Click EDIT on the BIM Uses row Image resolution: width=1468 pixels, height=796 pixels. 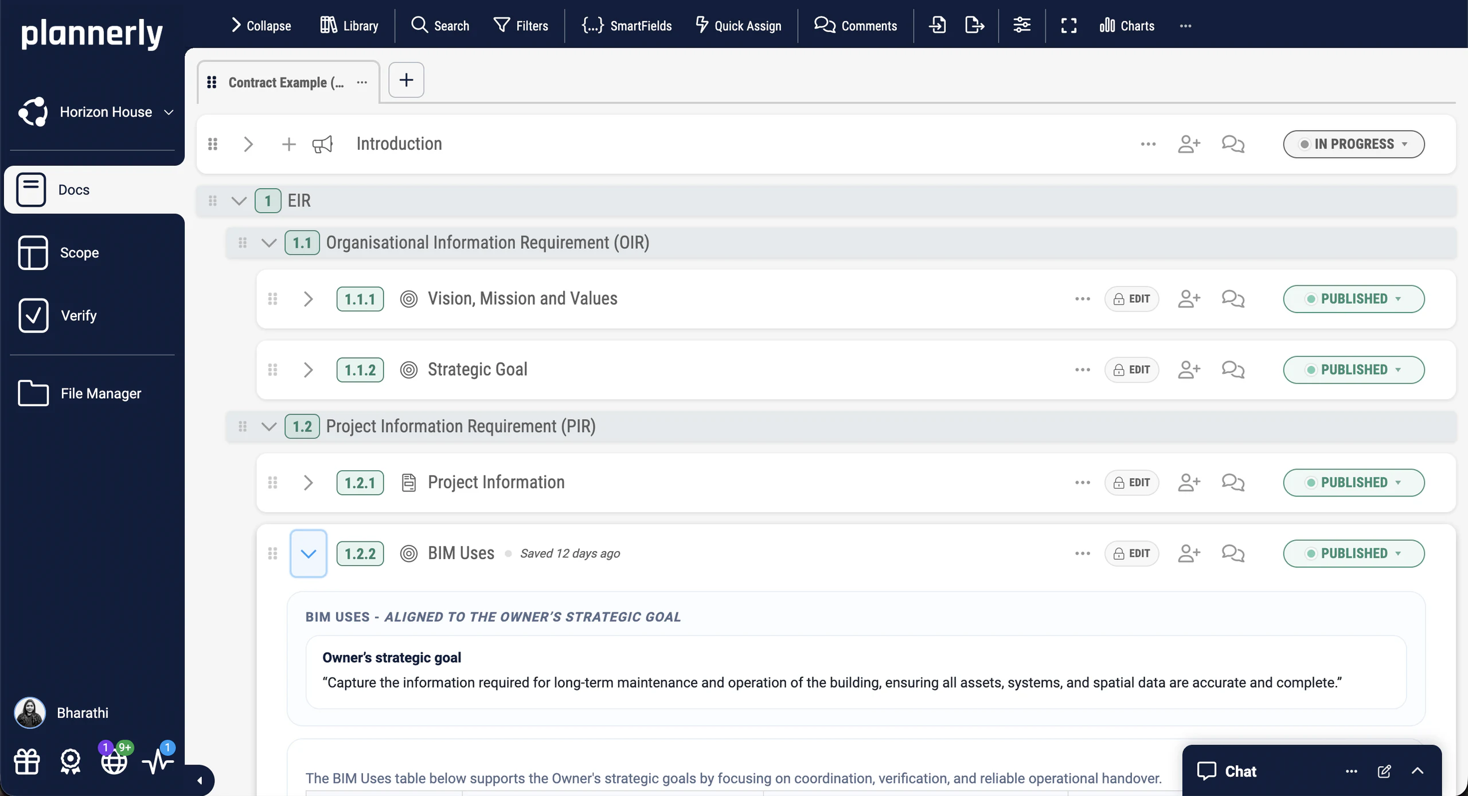tap(1131, 553)
